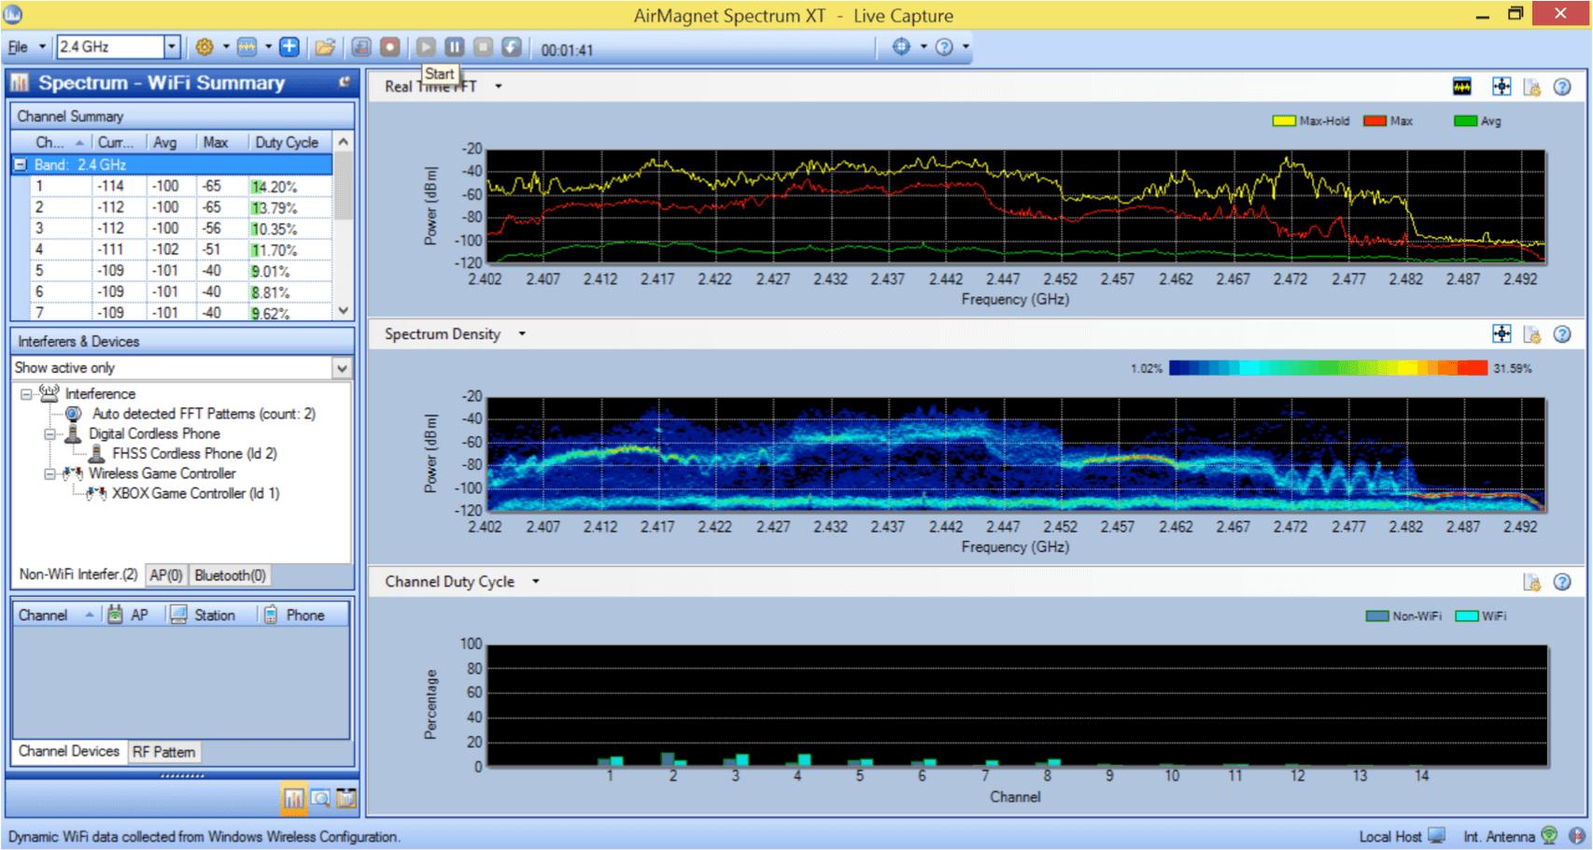The image size is (1593, 850).
Task: Pause the live capture
Action: point(455,47)
